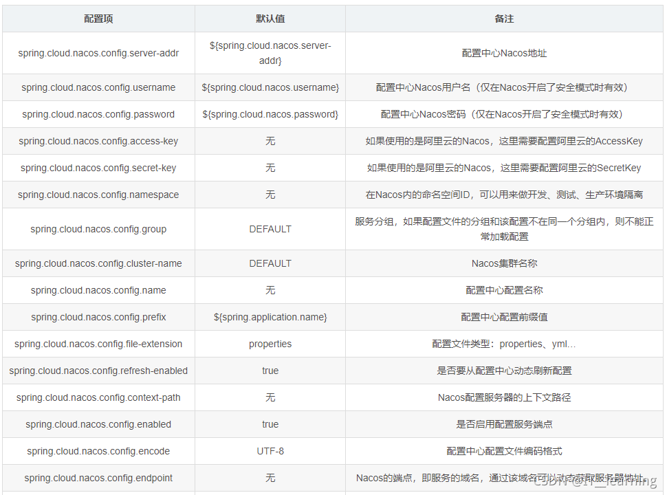667x495 pixels.
Task: Click the 默认值 column header
Action: coord(270,19)
